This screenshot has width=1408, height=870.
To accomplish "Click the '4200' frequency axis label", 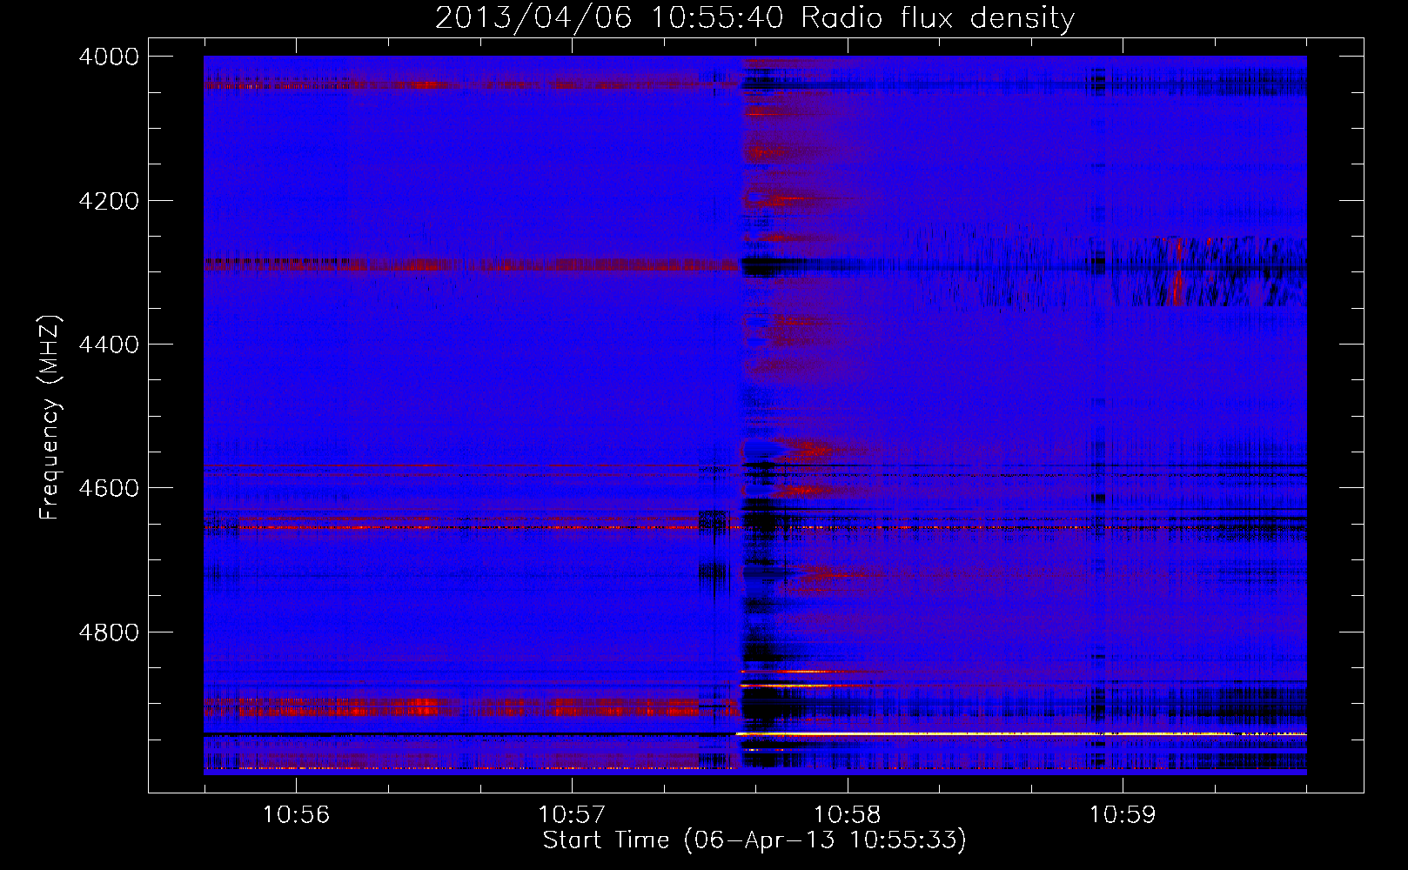I will pos(109,201).
